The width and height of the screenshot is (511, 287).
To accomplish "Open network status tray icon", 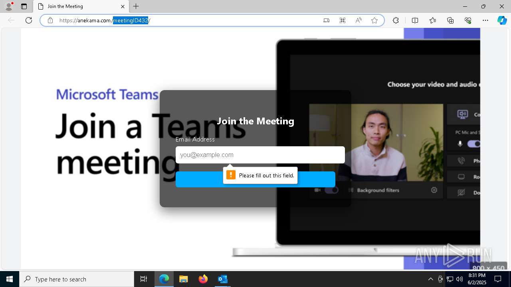I will (x=450, y=279).
